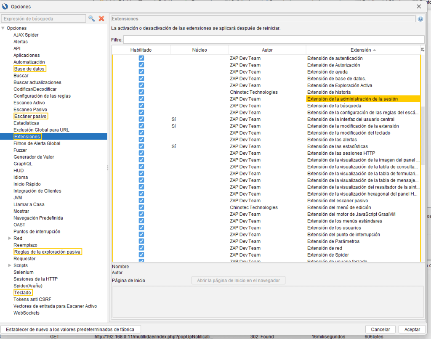431x339 pixels.
Task: Sort the table by the Habilitado column
Action: [x=141, y=50]
